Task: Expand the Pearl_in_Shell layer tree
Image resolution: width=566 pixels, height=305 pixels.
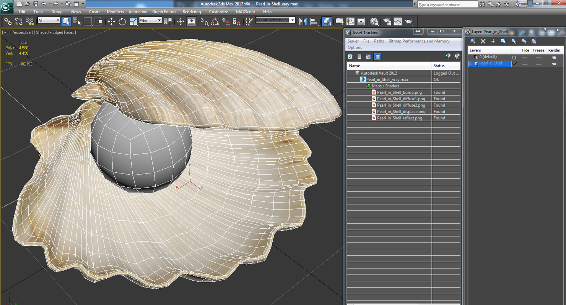Action: 470,63
